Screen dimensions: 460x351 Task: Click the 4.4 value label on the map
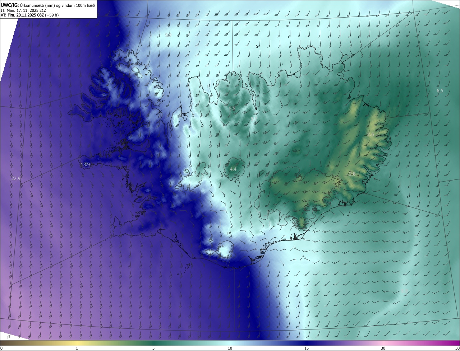point(233,169)
